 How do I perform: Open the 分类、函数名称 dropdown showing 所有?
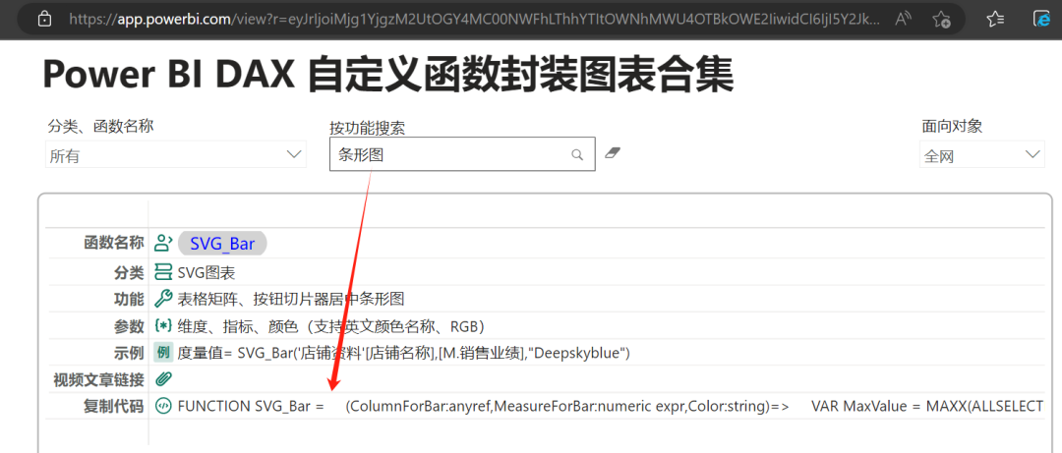[175, 155]
